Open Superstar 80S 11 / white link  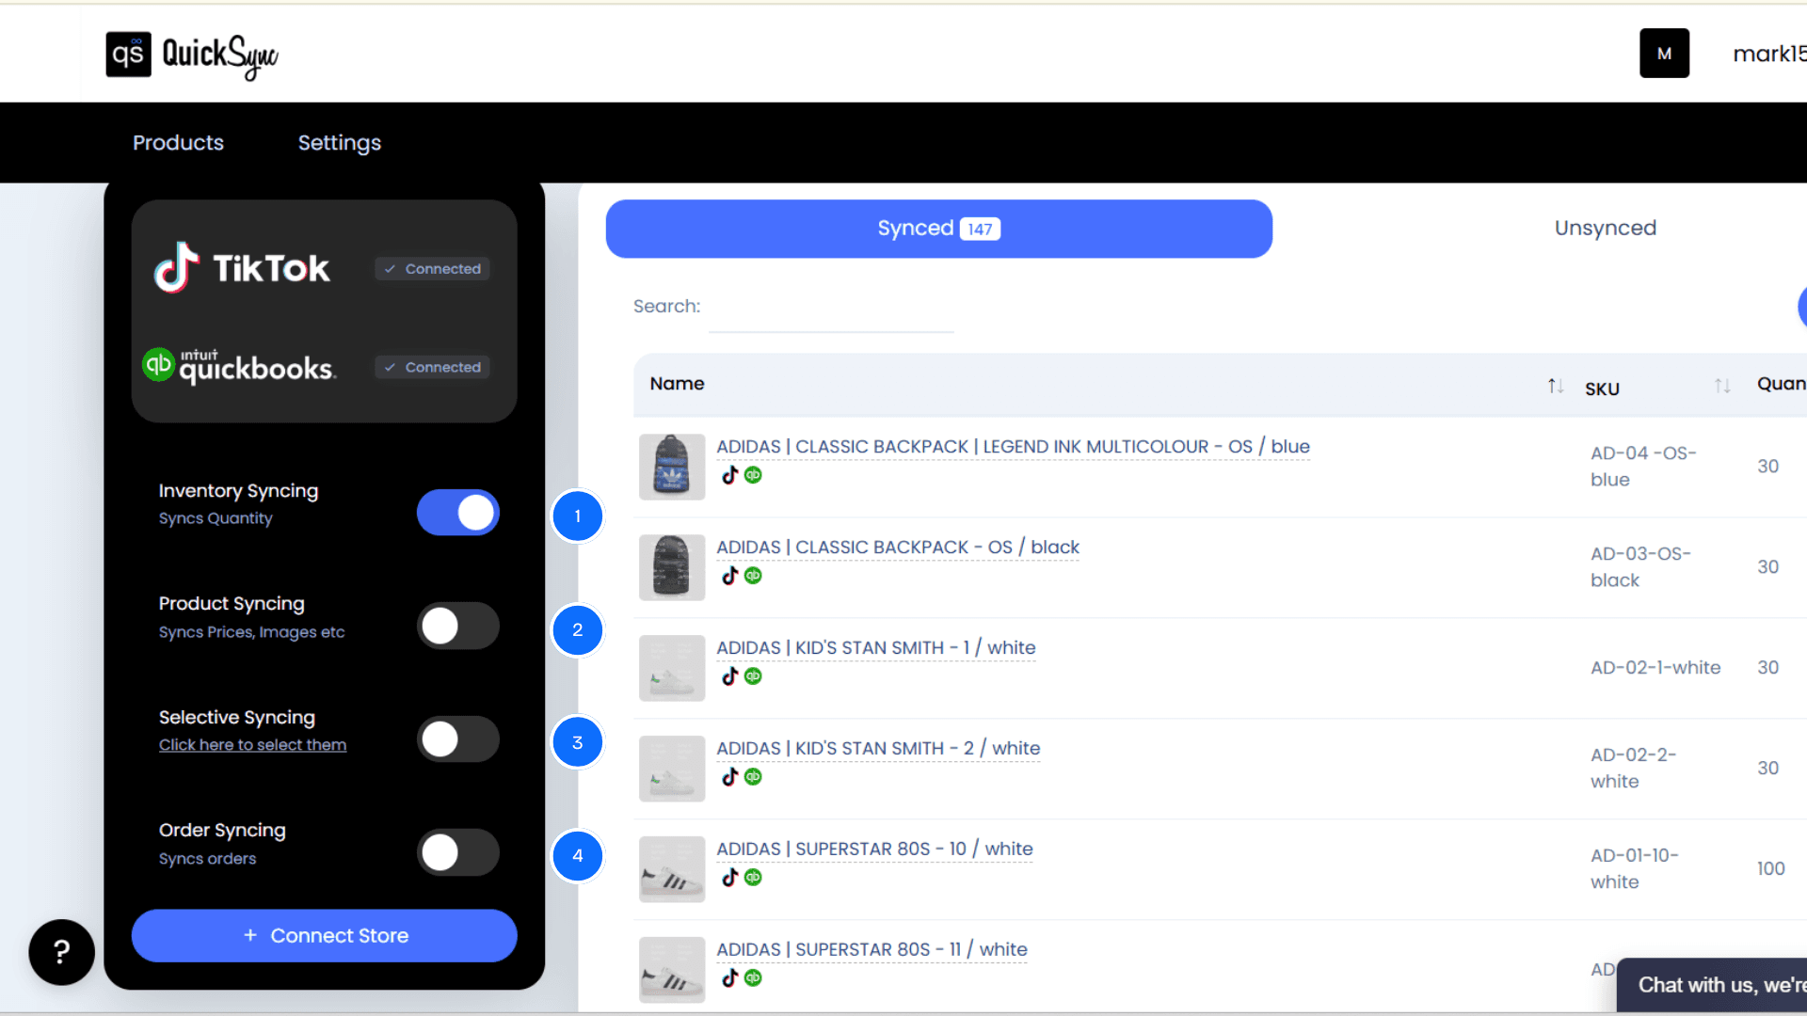872,950
